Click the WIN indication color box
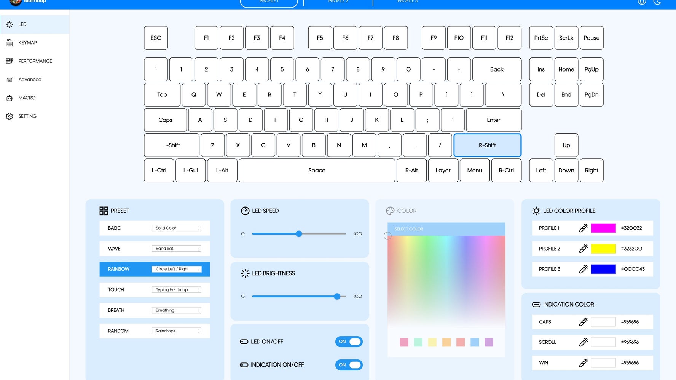676x380 pixels. [x=603, y=363]
